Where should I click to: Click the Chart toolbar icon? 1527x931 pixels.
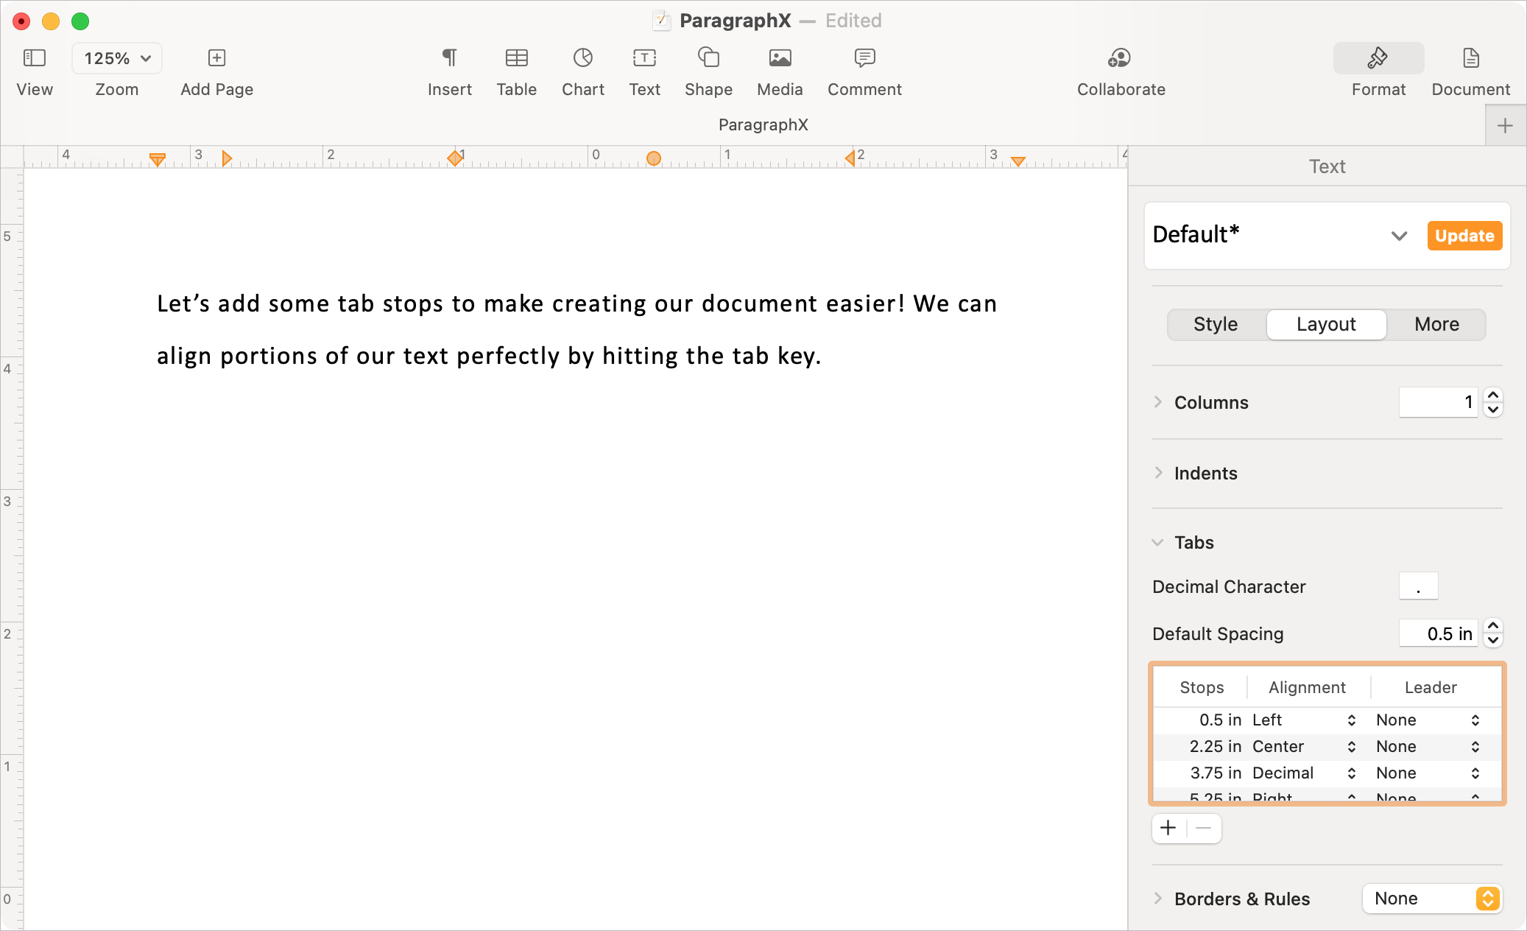coord(583,58)
